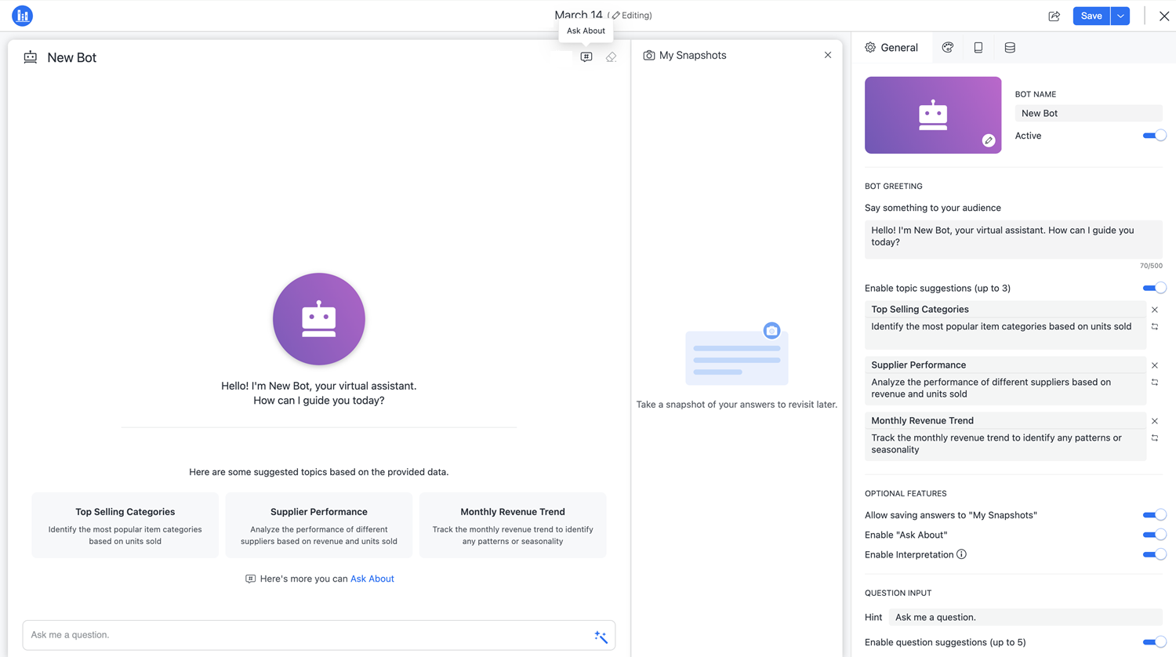Image resolution: width=1176 pixels, height=657 pixels.
Task: Remove the Top Selling Categories topic
Action: click(1154, 310)
